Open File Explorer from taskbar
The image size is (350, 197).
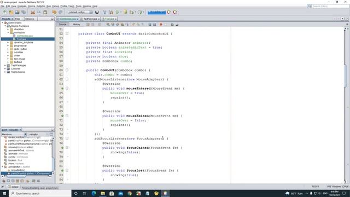point(103,193)
